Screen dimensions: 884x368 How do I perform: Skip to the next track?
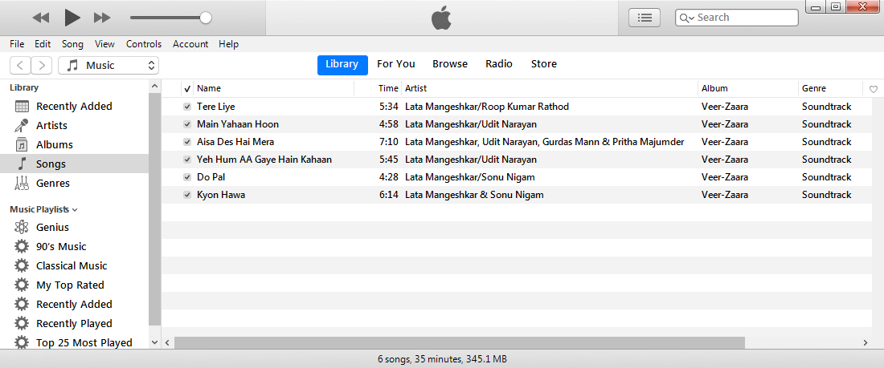click(x=102, y=17)
